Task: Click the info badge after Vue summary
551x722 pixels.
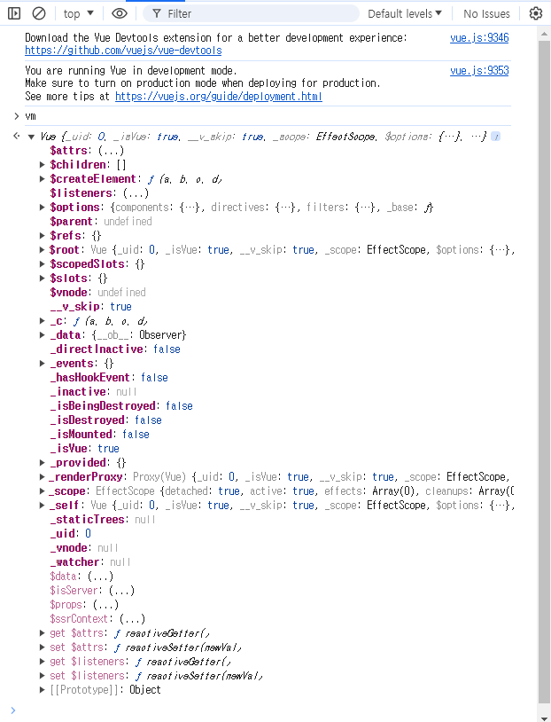Action: [x=495, y=137]
